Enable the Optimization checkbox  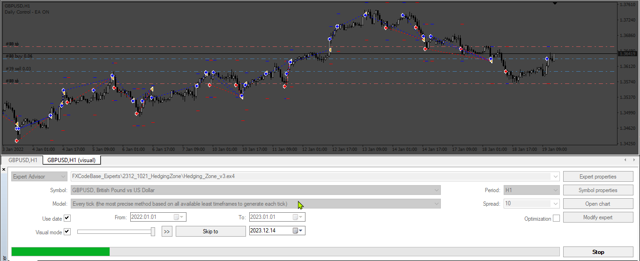[x=556, y=218]
